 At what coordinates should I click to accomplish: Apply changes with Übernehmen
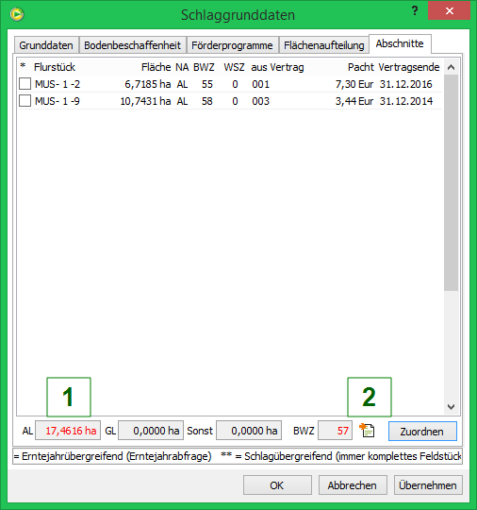click(428, 485)
